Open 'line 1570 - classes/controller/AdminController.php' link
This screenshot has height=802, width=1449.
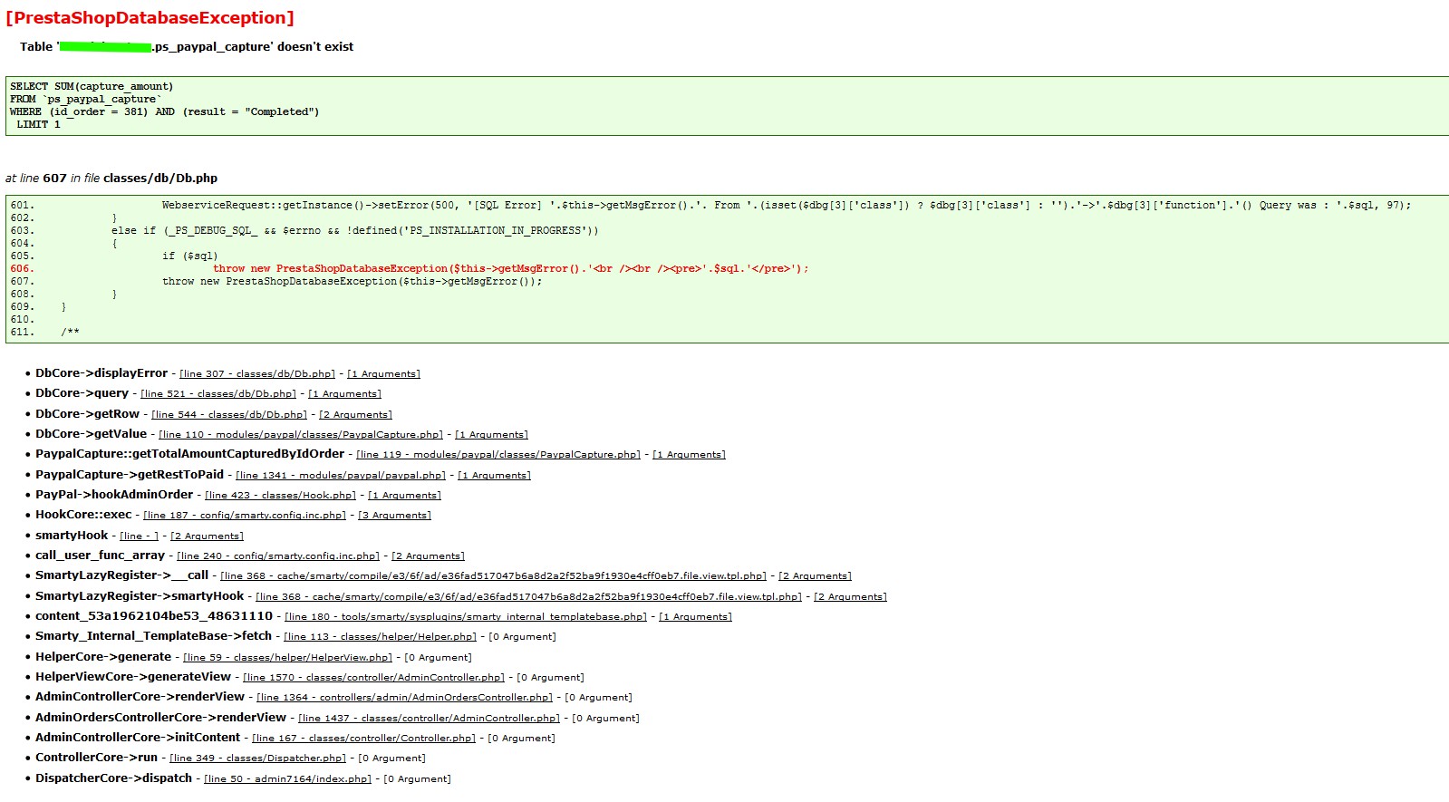click(373, 678)
